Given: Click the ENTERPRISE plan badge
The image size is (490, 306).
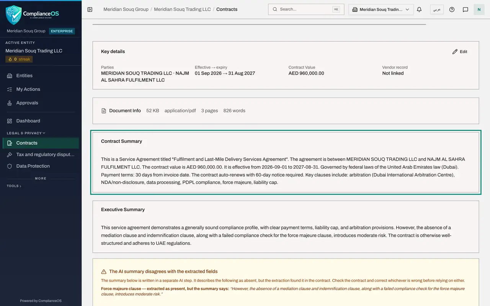Looking at the screenshot, I should pos(62,31).
